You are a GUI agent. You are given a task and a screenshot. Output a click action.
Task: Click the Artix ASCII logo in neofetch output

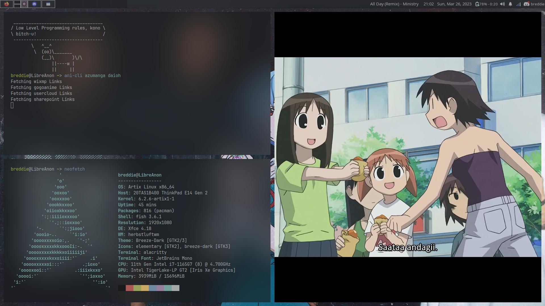60,231
